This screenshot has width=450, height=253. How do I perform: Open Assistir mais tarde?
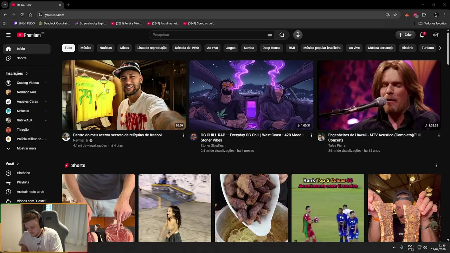click(x=27, y=192)
